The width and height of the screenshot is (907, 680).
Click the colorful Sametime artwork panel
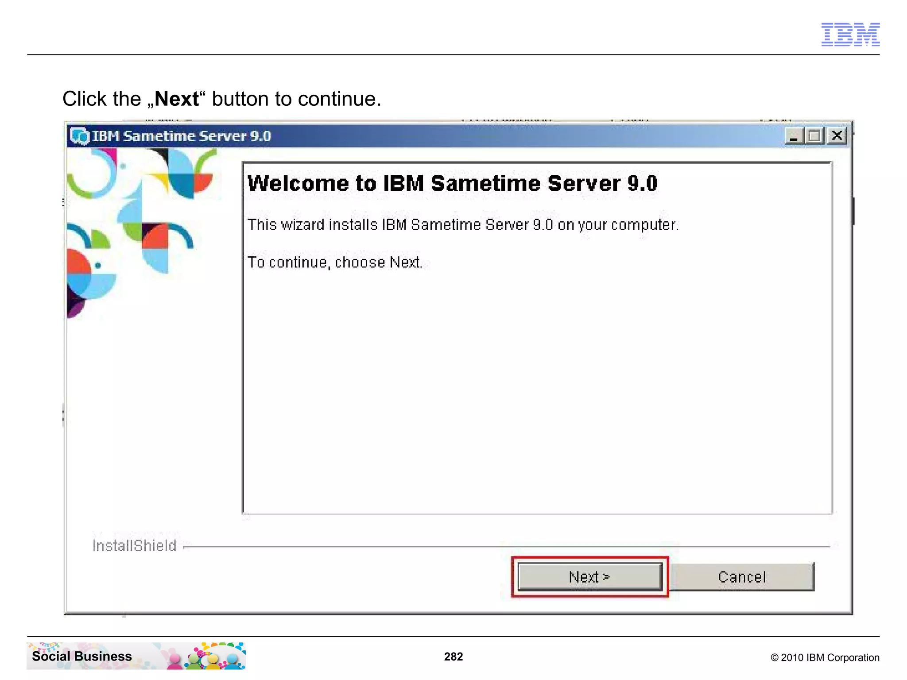pyautogui.click(x=143, y=233)
